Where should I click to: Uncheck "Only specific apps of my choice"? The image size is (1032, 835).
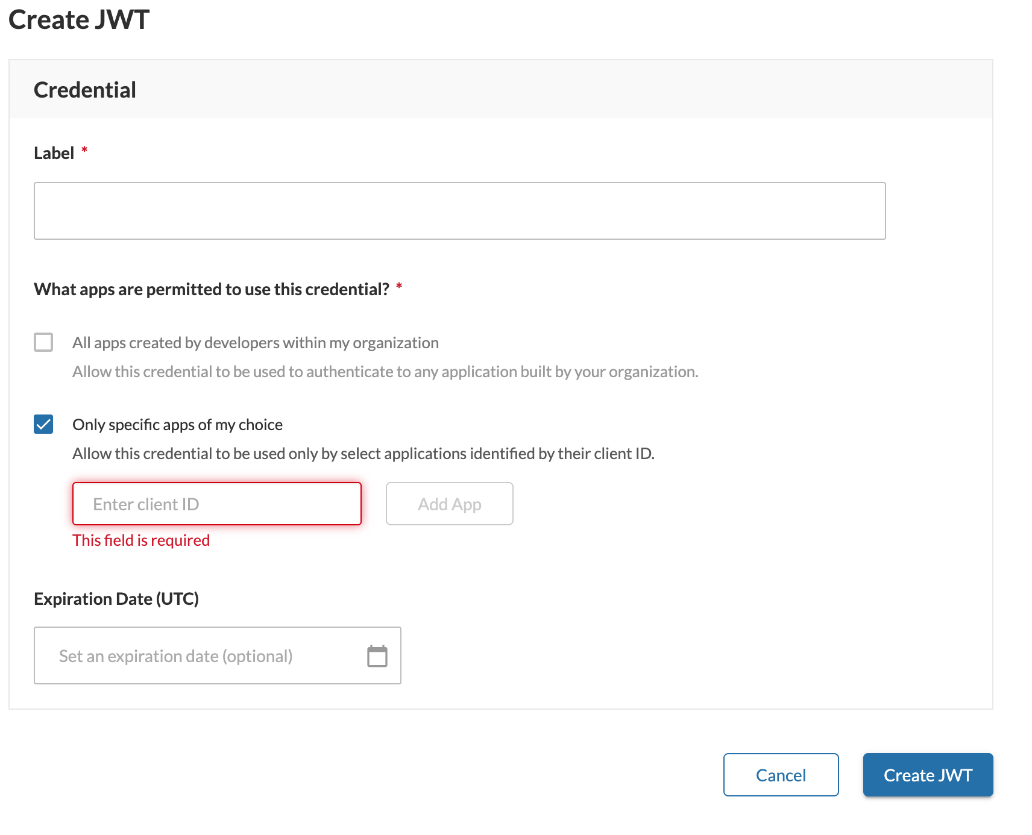pos(43,425)
